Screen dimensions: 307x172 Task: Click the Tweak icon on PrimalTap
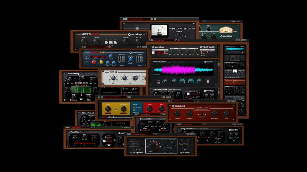tap(87, 62)
